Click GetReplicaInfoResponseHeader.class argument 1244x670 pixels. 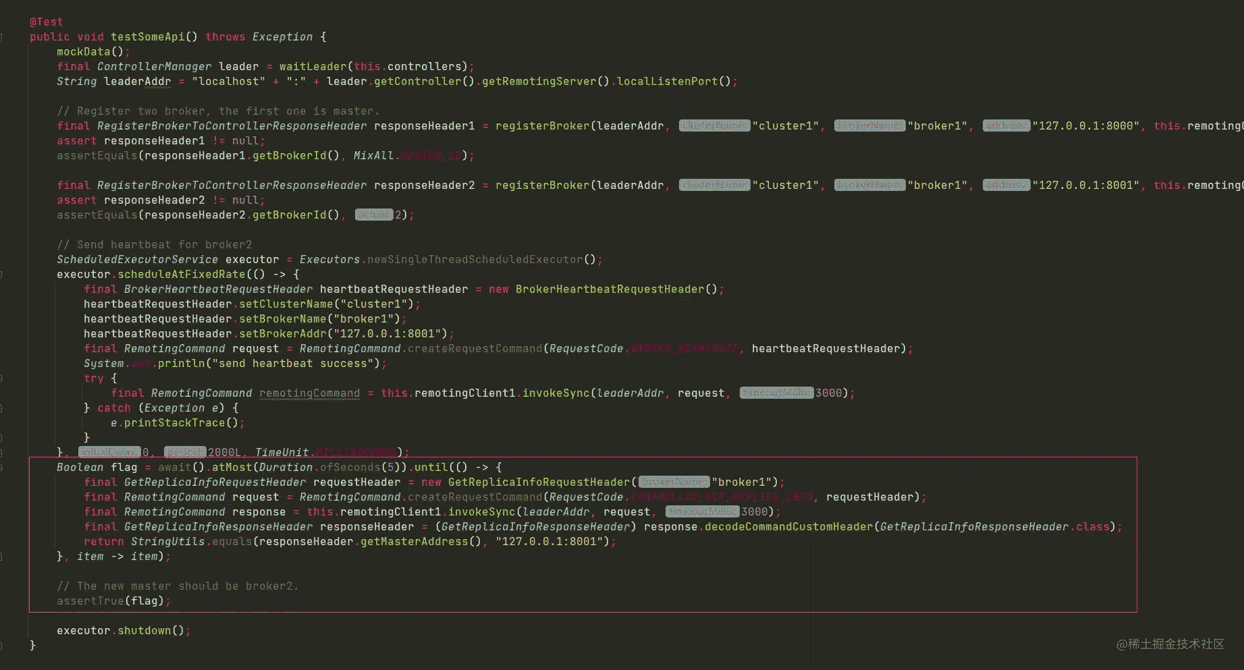[x=994, y=527]
